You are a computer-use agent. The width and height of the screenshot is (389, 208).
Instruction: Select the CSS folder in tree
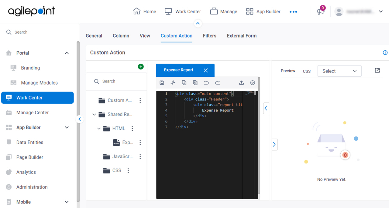point(112,171)
